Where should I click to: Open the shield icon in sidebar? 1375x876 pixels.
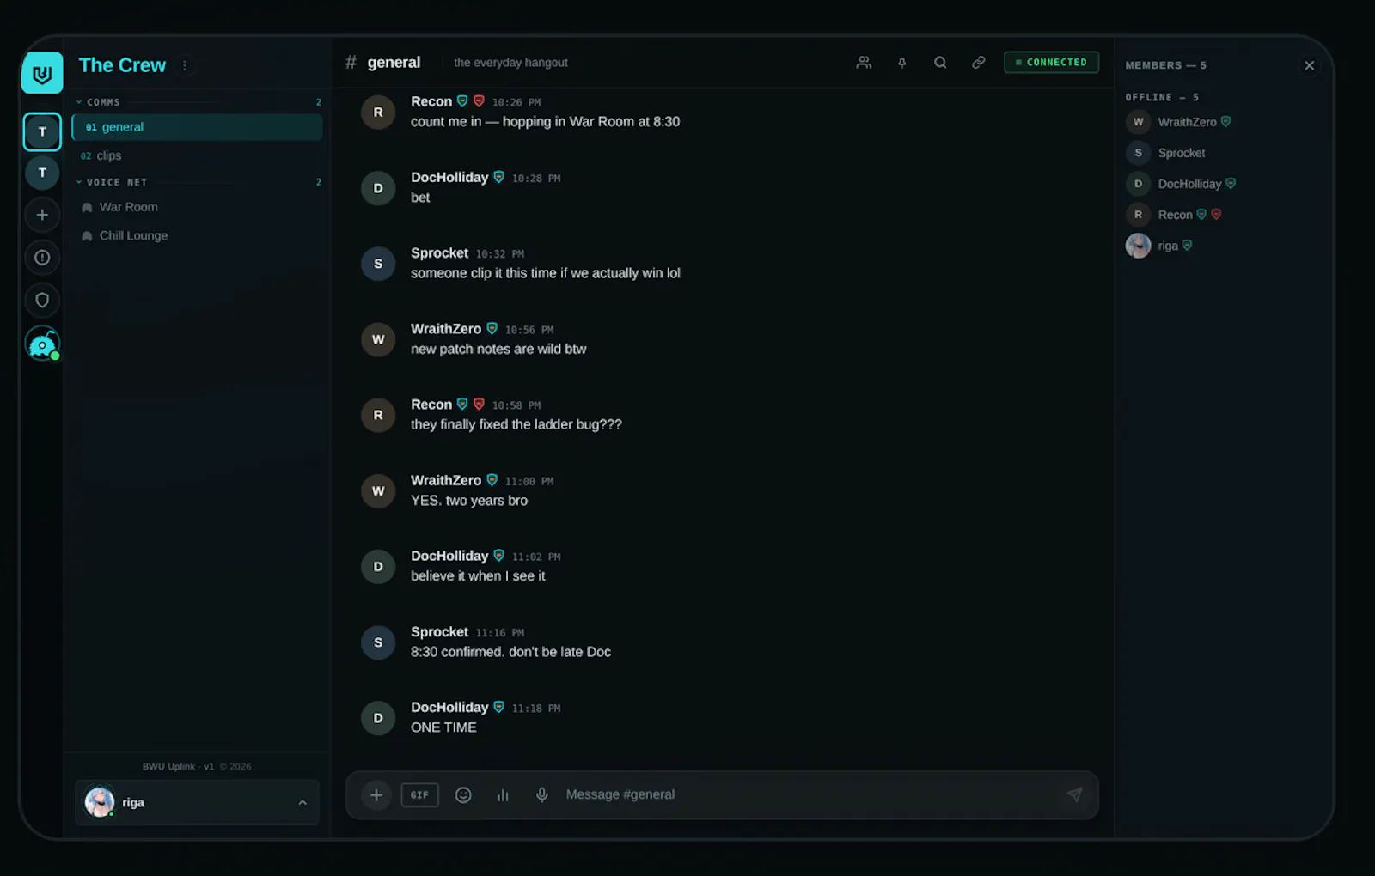(x=42, y=301)
